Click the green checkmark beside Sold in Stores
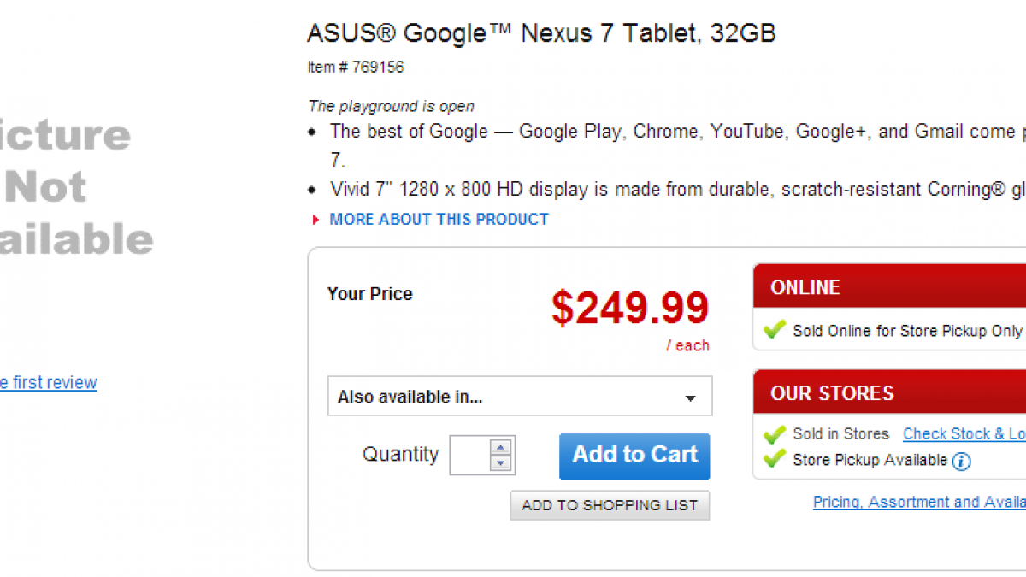 pyautogui.click(x=775, y=434)
